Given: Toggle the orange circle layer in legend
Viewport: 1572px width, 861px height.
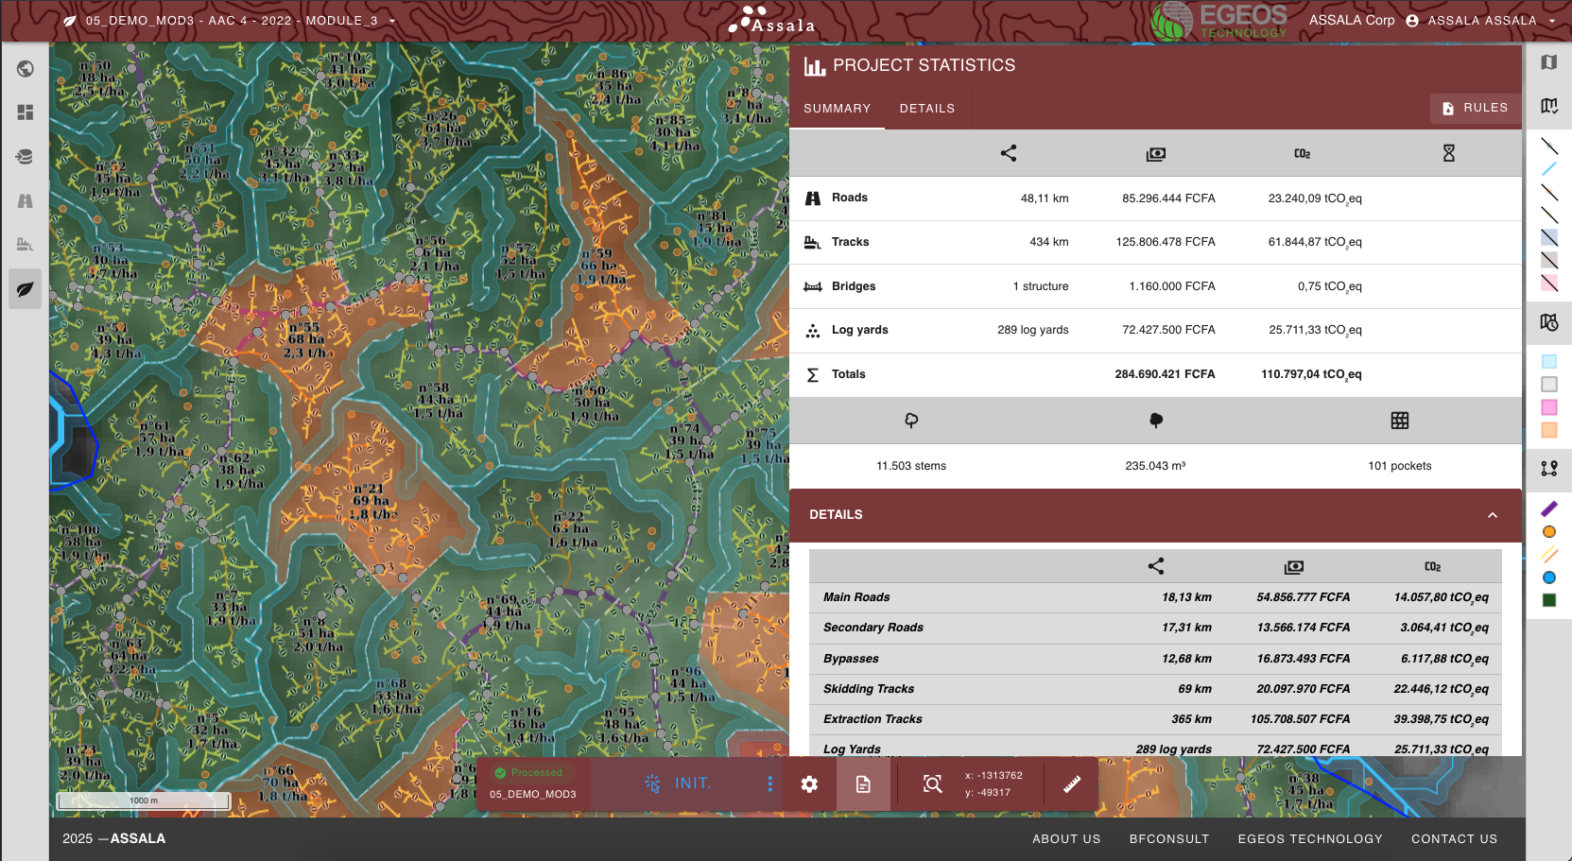Looking at the screenshot, I should point(1548,532).
